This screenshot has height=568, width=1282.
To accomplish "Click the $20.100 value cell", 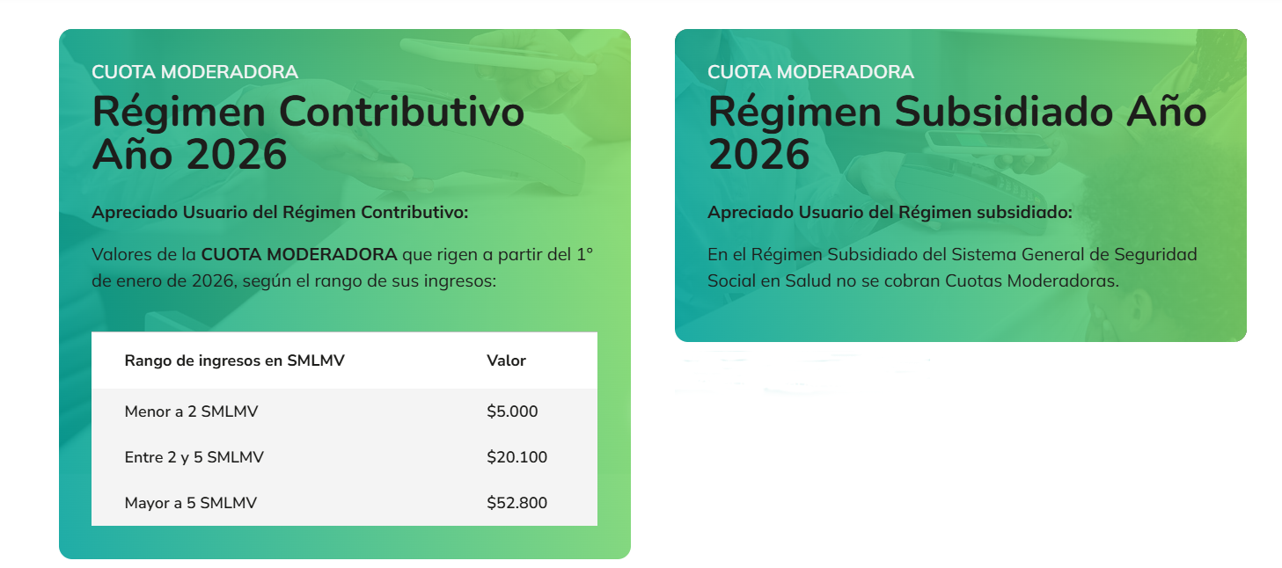I will tap(516, 457).
